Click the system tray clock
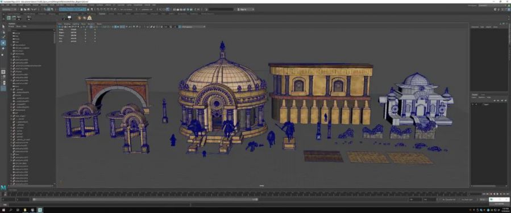Viewport: 511px width, 213px height. click(x=505, y=210)
